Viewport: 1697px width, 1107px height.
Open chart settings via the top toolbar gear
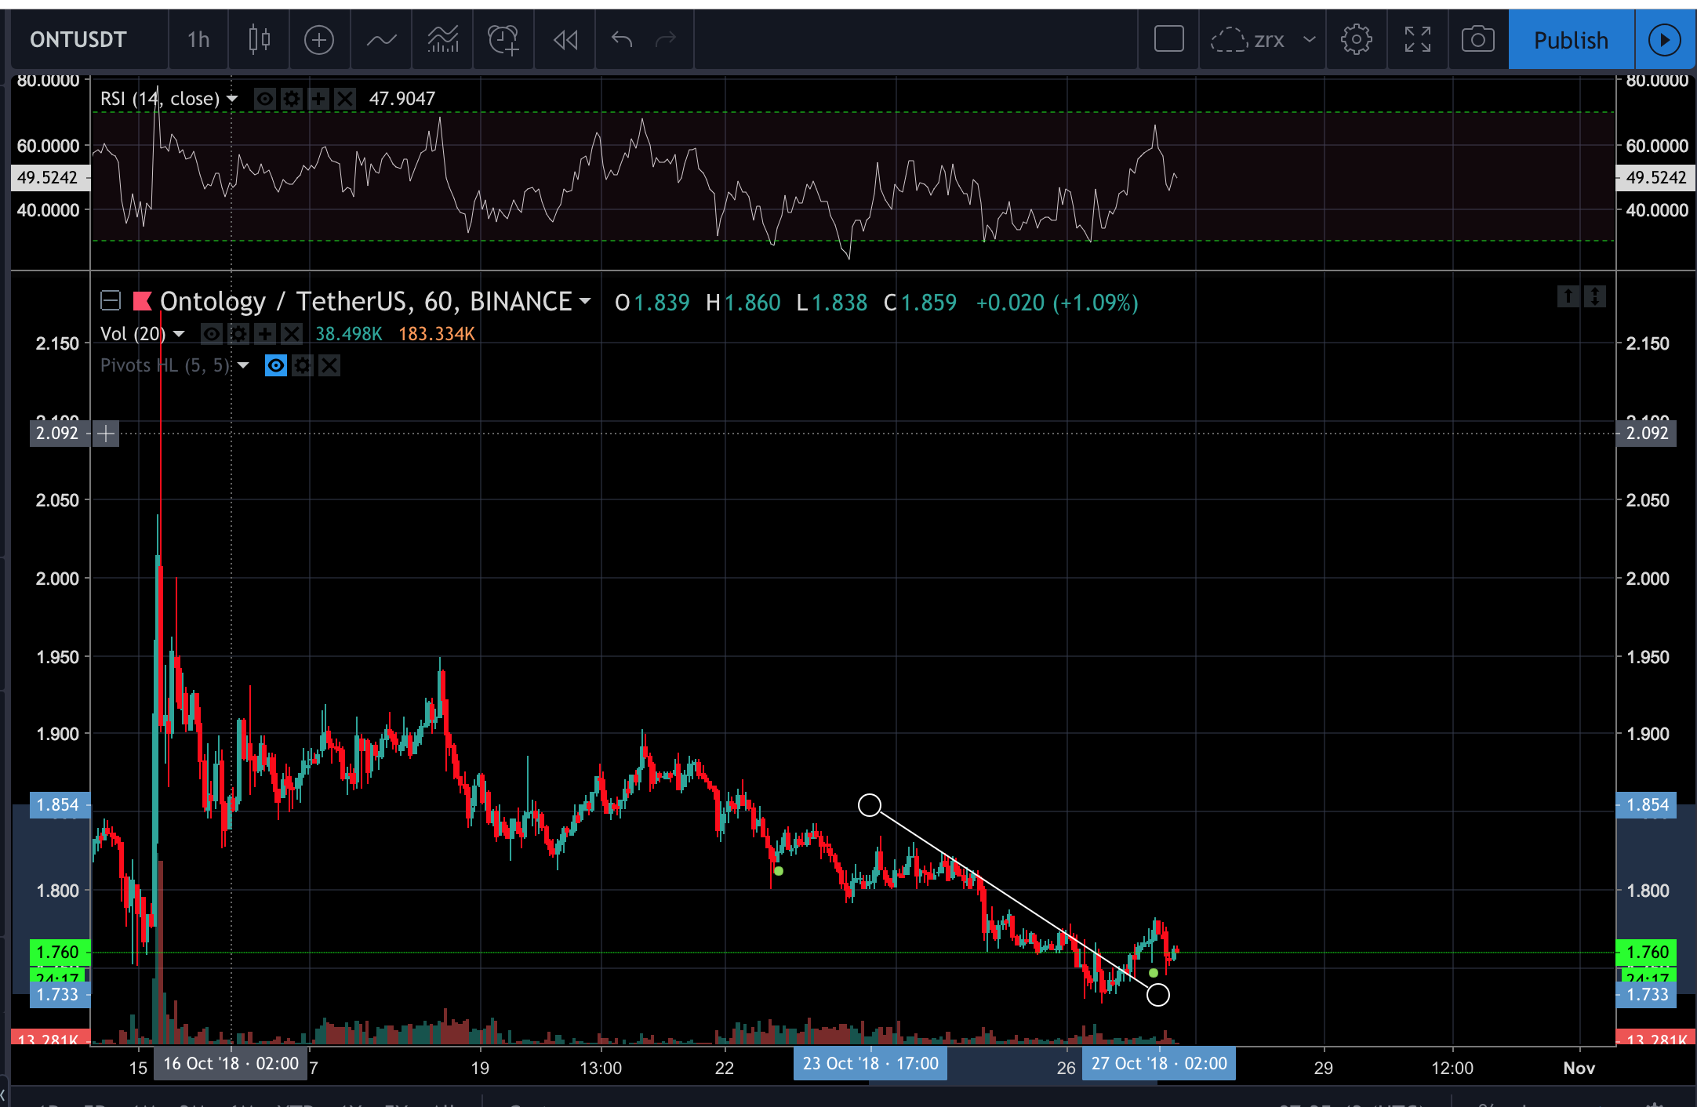pyautogui.click(x=1356, y=39)
